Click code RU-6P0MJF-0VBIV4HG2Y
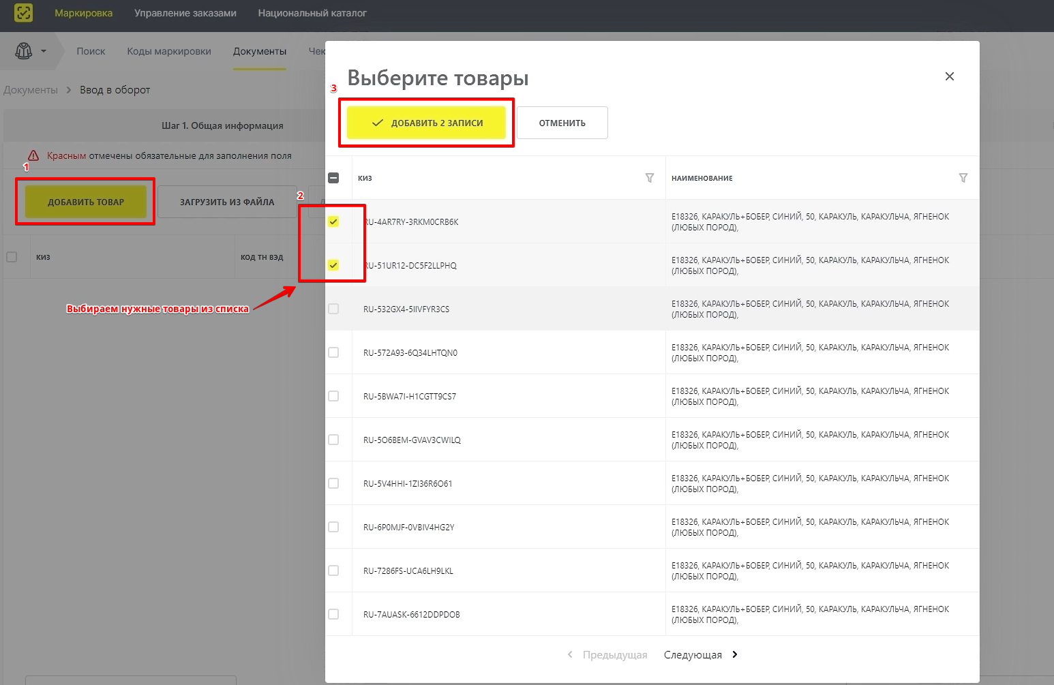 click(408, 527)
